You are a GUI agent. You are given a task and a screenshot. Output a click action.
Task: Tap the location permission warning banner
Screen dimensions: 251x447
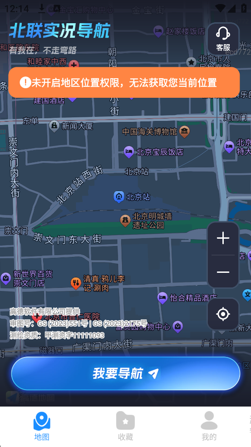[x=124, y=83]
